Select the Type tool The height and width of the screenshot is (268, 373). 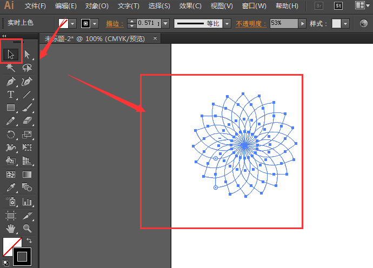tap(11, 95)
